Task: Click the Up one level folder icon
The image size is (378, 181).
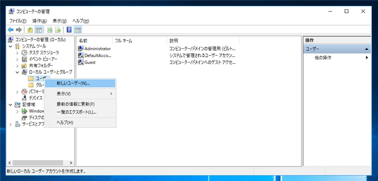Action: pos(30,30)
